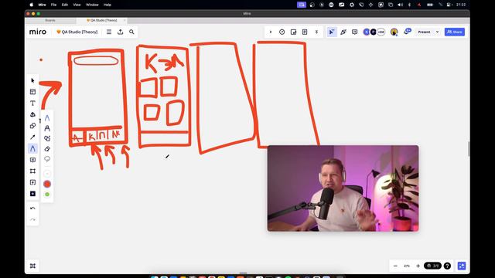Open the File menu
The image size is (495, 278).
click(x=53, y=5)
